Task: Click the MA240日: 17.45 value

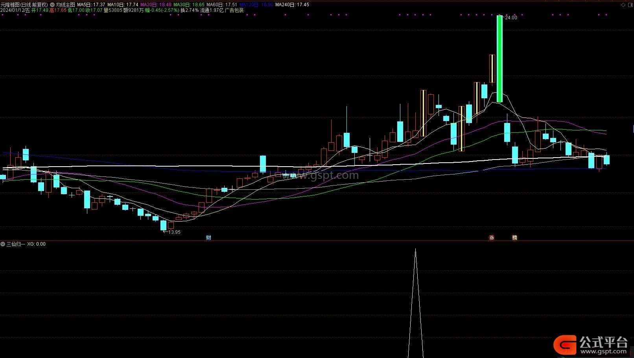Action: [x=292, y=5]
